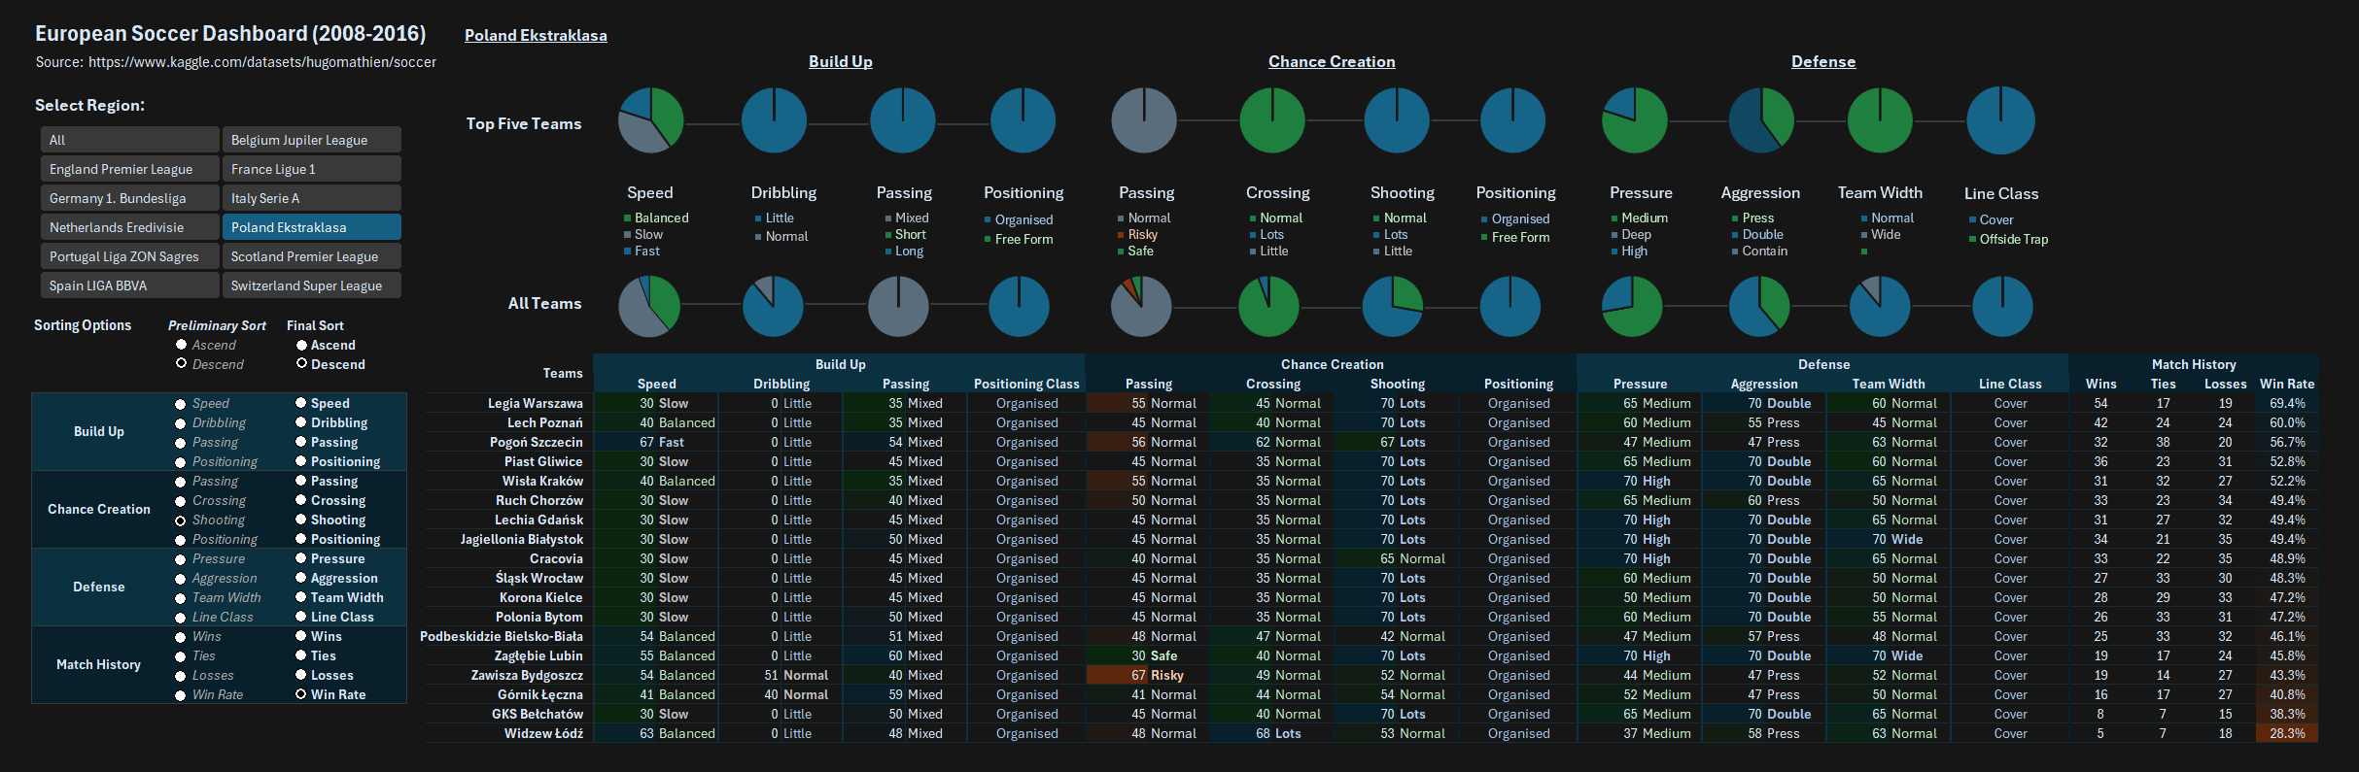Click Top Five Teams Aggression pie chart
The image size is (2359, 772).
1761,120
